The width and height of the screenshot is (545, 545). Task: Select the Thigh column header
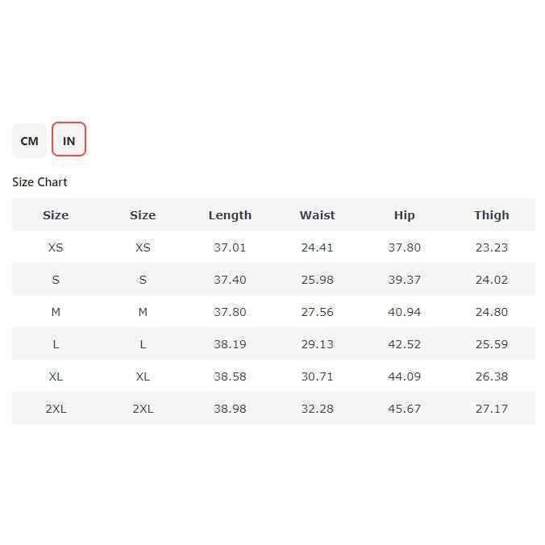491,215
